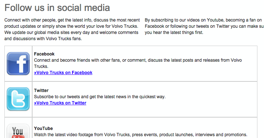This screenshot has height=138, width=264.
Task: Select the bold YouTube section title
Action: (44, 129)
